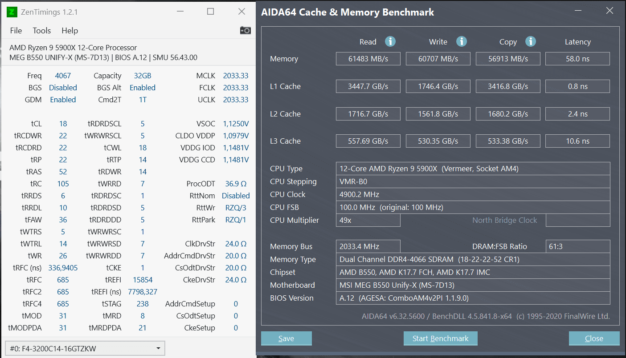The width and height of the screenshot is (626, 358).
Task: Open the File menu in ZenTimings
Action: [x=16, y=31]
